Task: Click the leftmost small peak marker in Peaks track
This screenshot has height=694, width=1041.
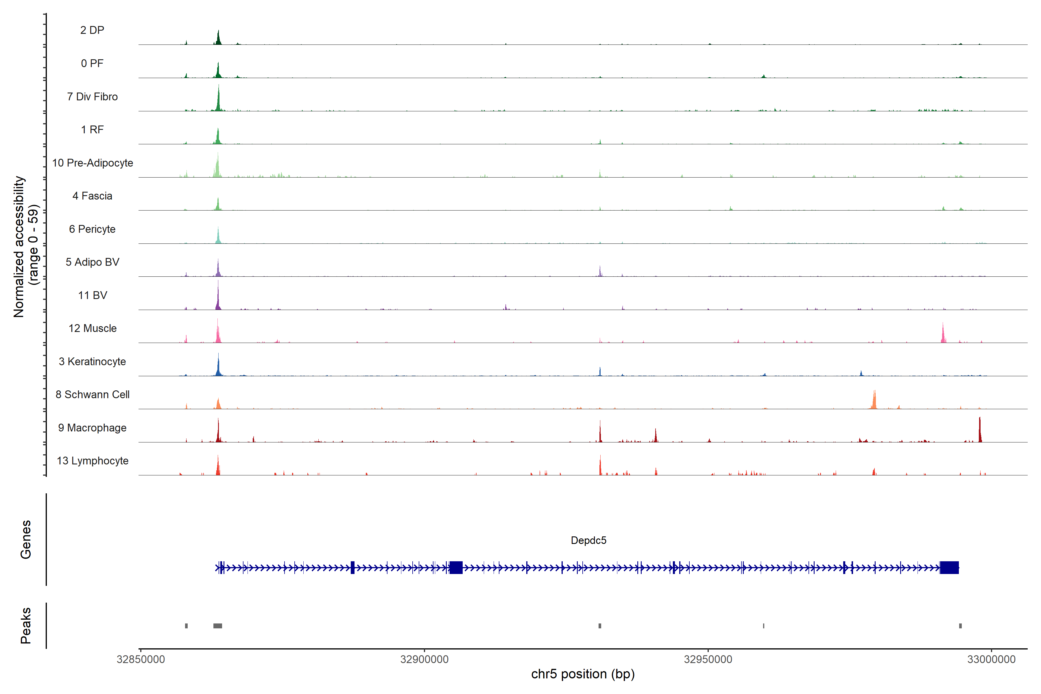Action: 186,626
